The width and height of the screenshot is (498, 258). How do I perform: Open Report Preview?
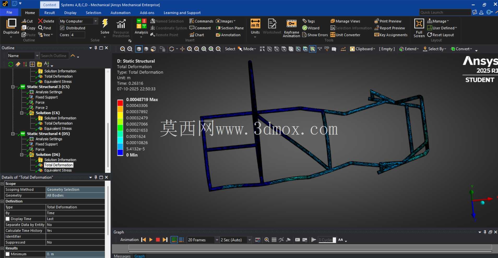pos(390,28)
